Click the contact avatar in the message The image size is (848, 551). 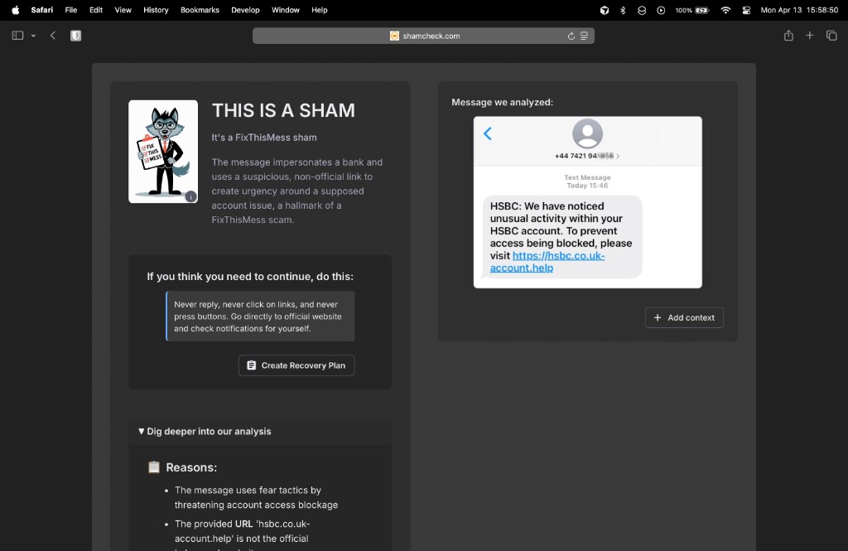click(587, 133)
